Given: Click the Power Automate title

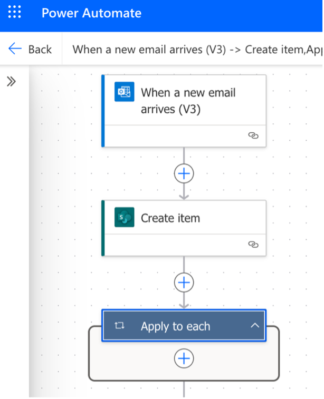Looking at the screenshot, I should [91, 13].
